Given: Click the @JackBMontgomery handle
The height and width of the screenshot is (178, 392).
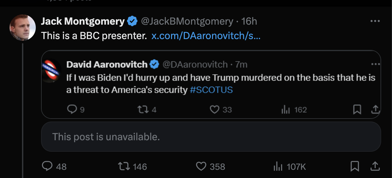Looking at the screenshot, I should [187, 22].
